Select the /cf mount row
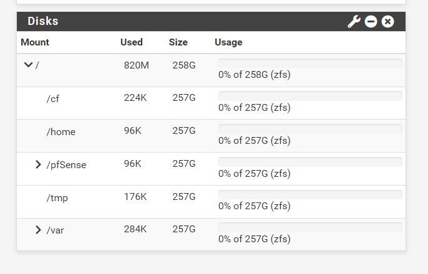The width and height of the screenshot is (428, 274). [x=53, y=98]
